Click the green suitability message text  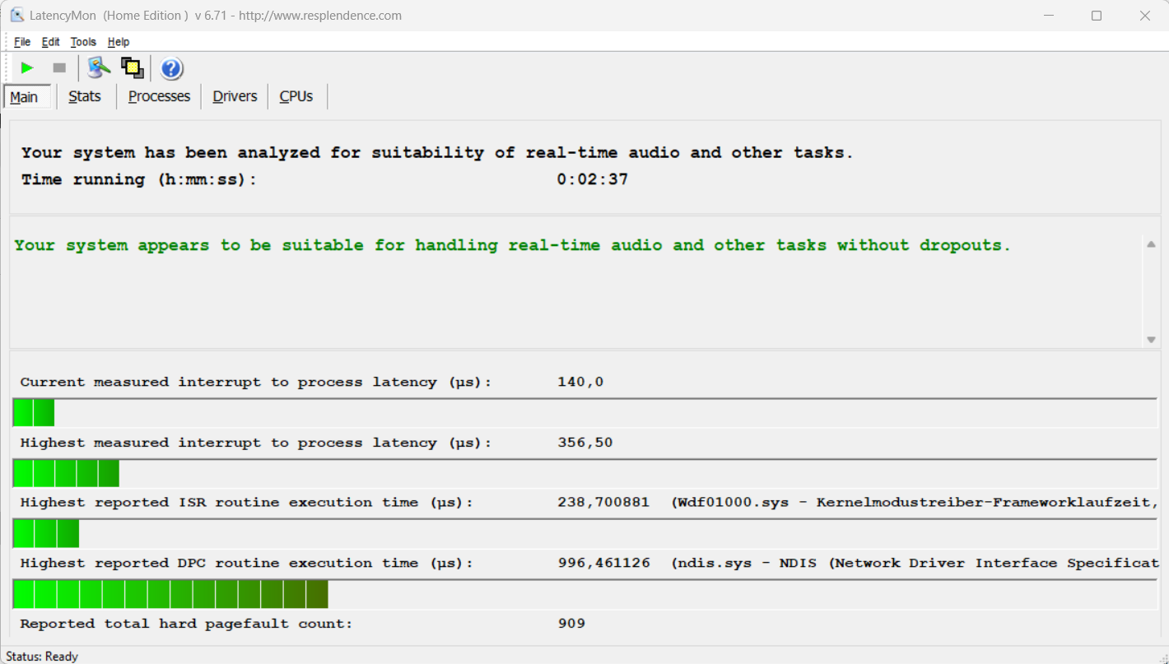coord(512,245)
